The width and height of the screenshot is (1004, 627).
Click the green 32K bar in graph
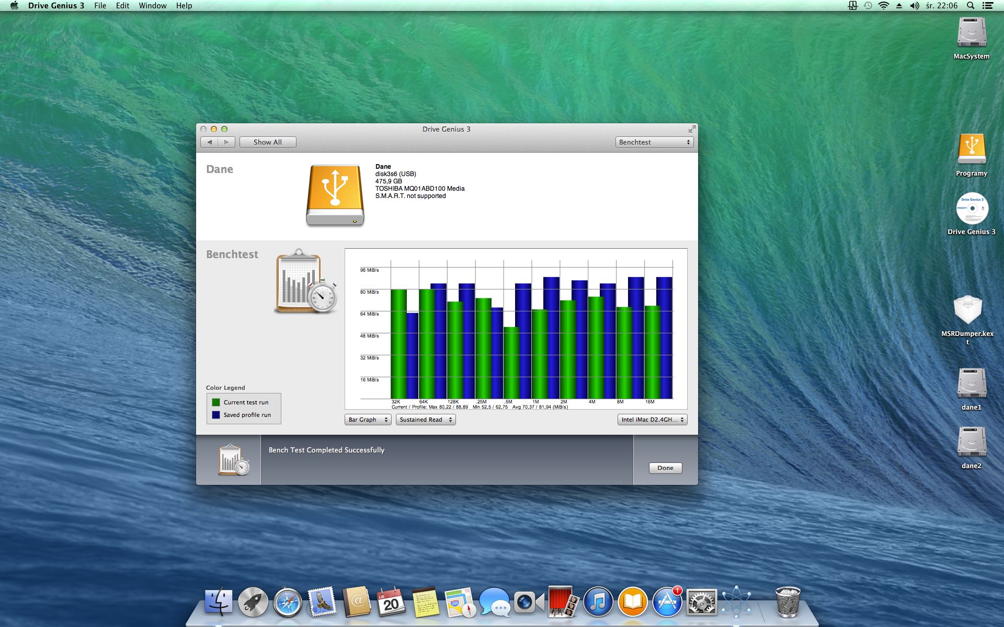pos(398,344)
